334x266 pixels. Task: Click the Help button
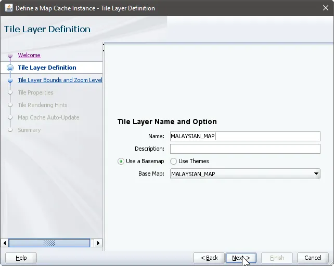coord(21,258)
